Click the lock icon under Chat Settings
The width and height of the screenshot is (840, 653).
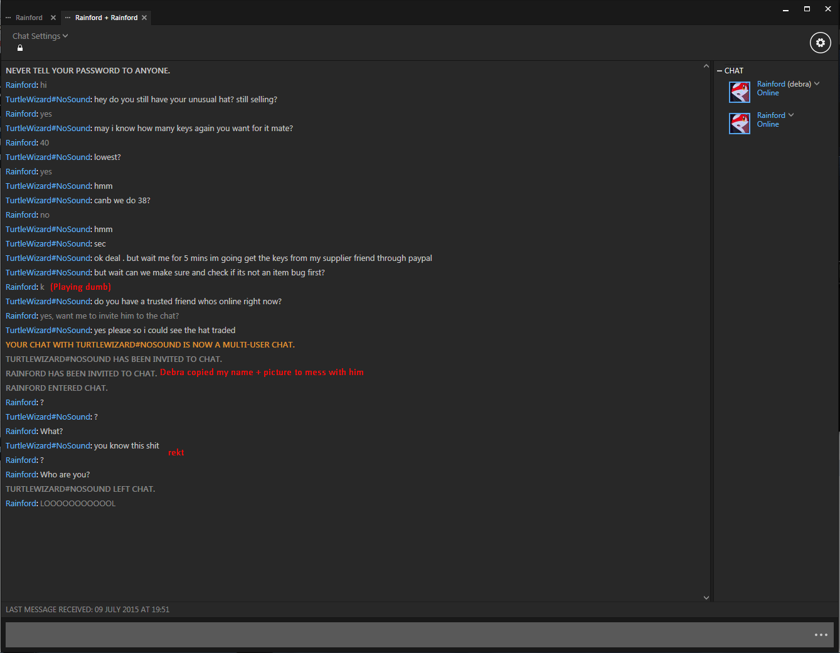click(x=20, y=48)
